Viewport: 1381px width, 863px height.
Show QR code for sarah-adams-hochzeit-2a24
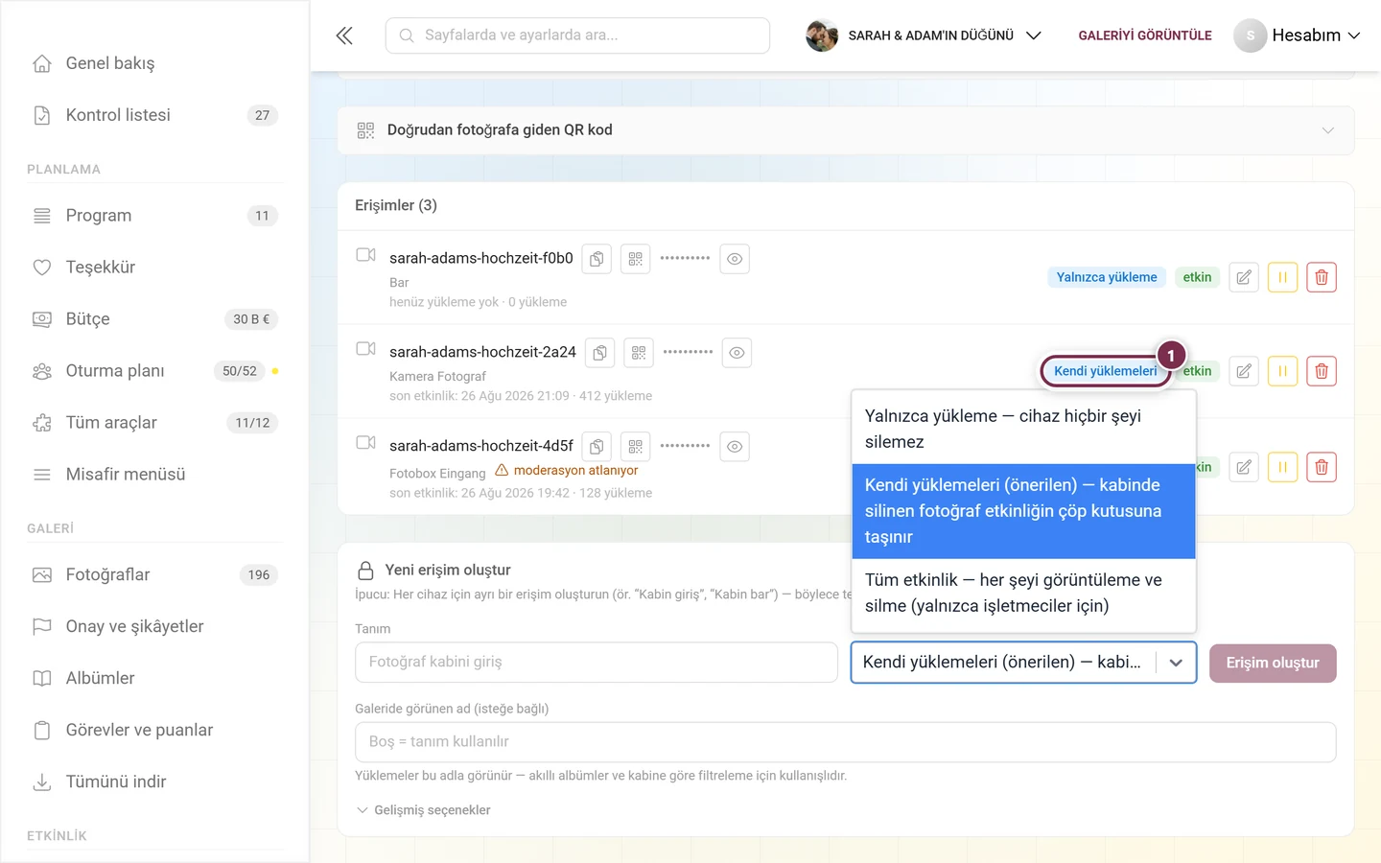639,353
